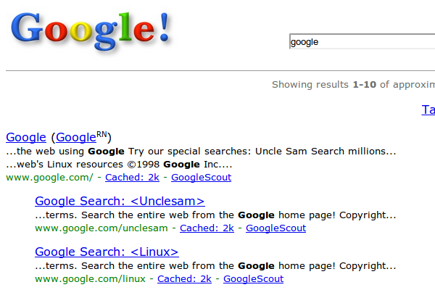Viewport: 435px width, 290px height.
Task: Open GoogleScout for the unclesam result
Action: [x=275, y=228]
